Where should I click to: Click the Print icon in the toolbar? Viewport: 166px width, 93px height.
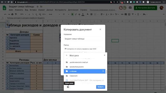pyautogui.click(x=12, y=14)
